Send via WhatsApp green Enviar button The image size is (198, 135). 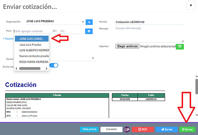(187, 129)
